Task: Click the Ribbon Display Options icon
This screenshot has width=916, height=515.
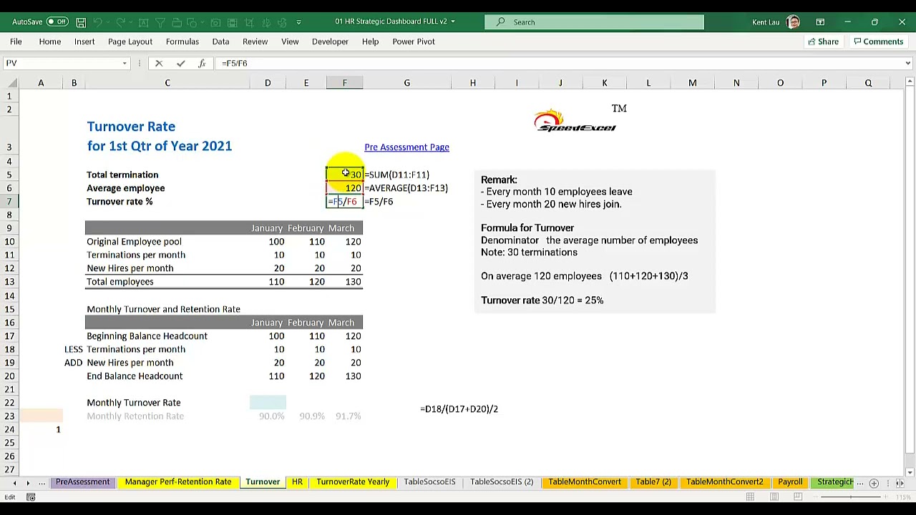Action: coord(820,22)
